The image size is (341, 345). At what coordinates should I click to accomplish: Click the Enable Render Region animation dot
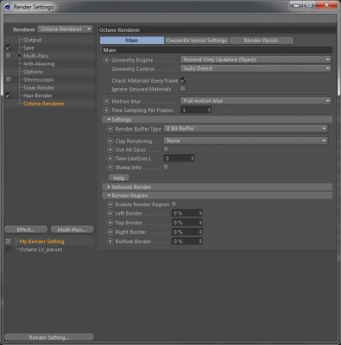[x=110, y=204]
